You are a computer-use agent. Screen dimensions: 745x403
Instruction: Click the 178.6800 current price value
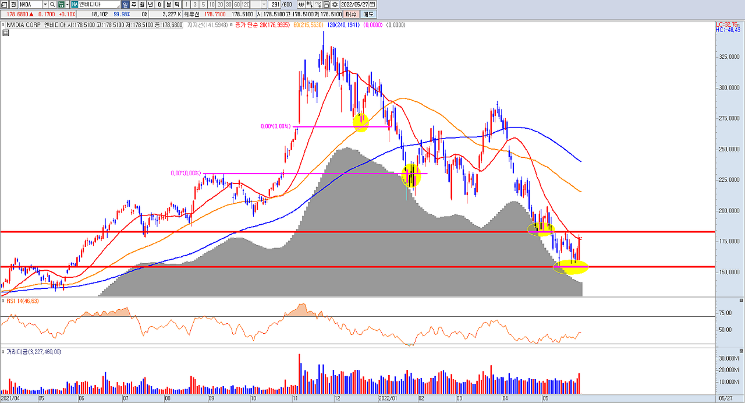[17, 14]
